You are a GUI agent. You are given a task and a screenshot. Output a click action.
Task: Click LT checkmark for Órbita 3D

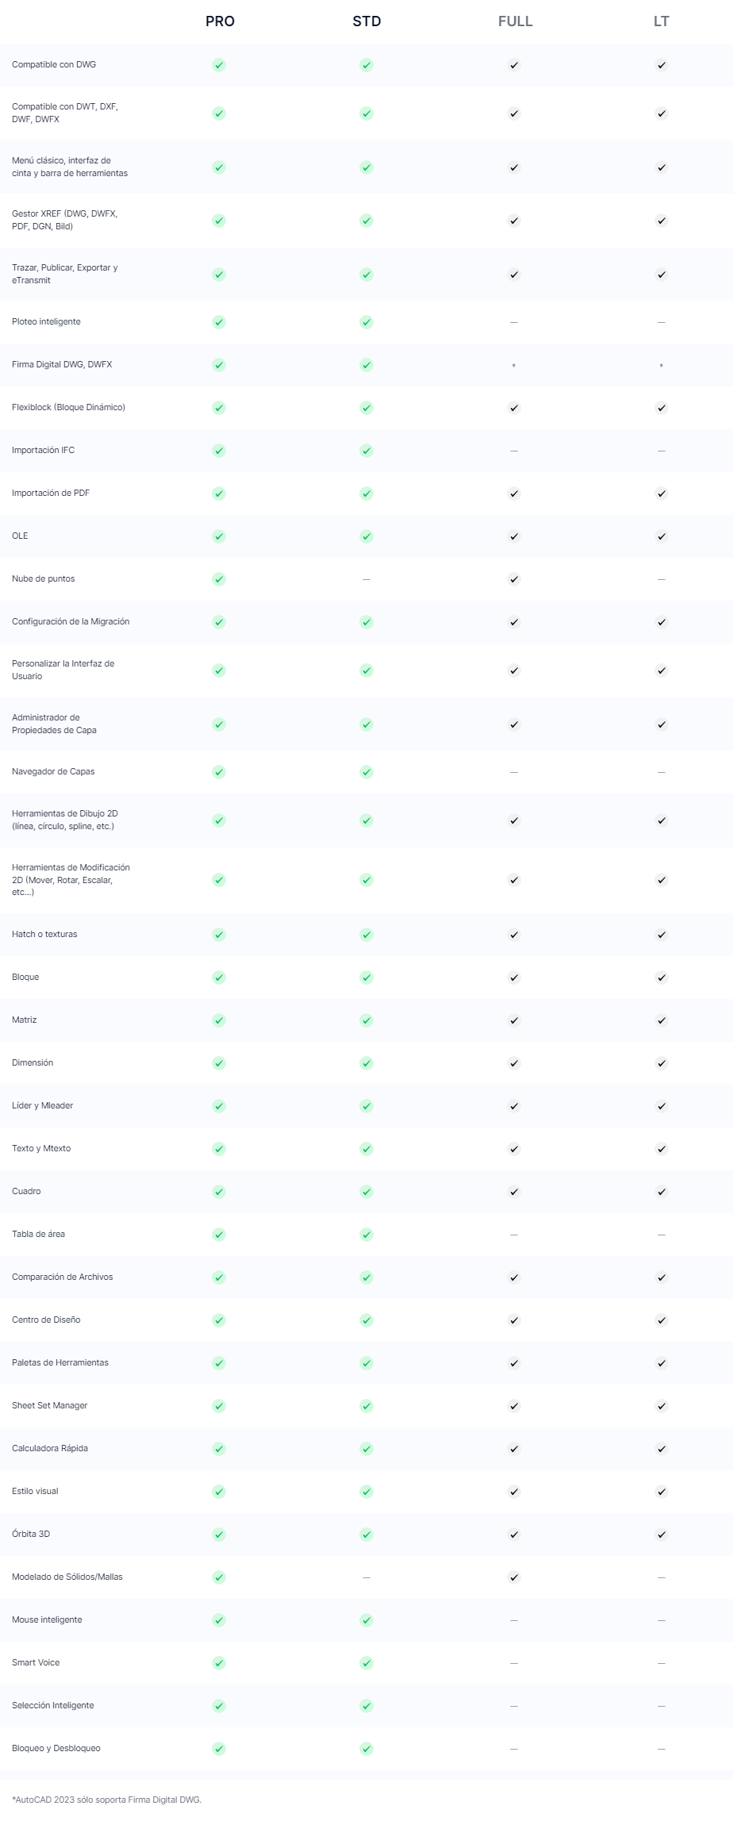pyautogui.click(x=662, y=1535)
